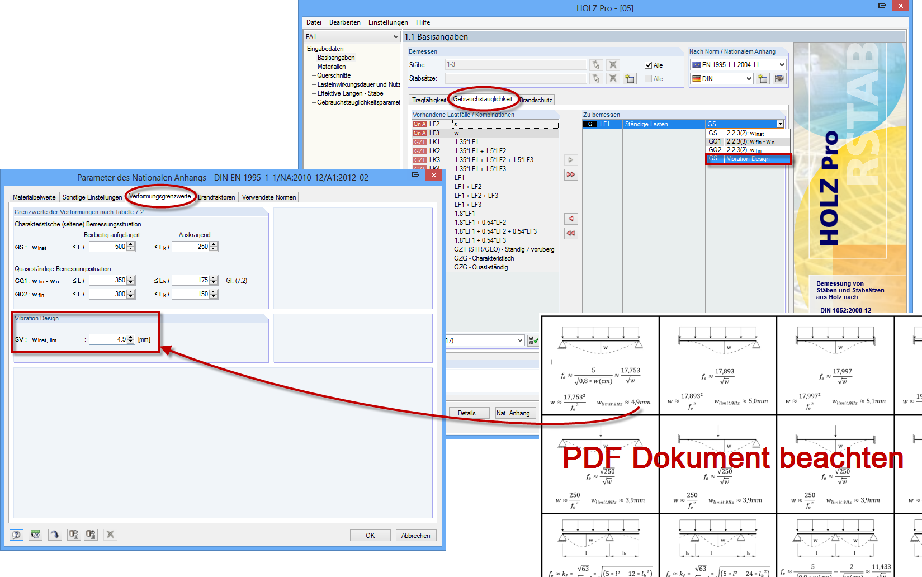Image resolution: width=922 pixels, height=577 pixels.
Task: Switch to the Materialbeiwerte tab
Action: click(34, 197)
